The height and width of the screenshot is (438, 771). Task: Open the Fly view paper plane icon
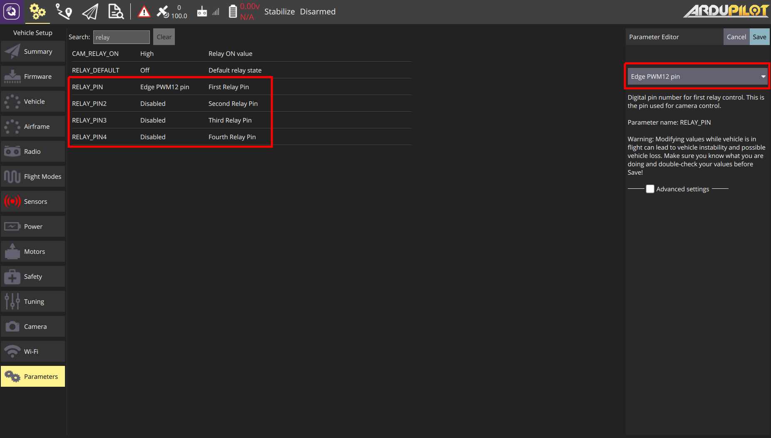(x=90, y=12)
